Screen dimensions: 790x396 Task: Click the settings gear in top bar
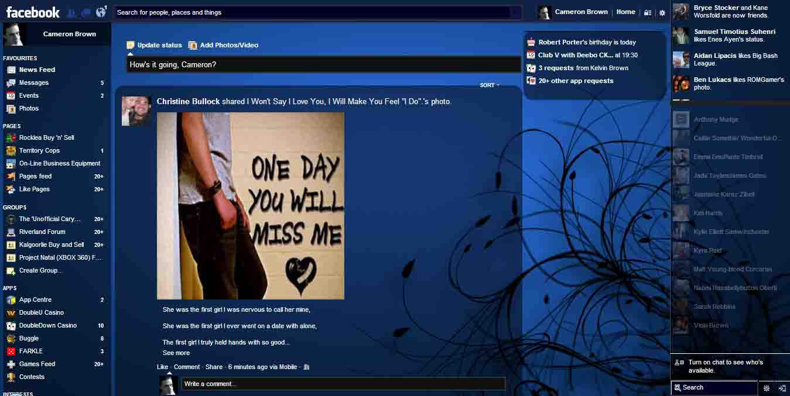point(662,12)
